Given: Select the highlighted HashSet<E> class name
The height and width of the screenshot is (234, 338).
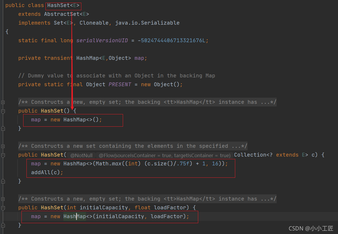Looking at the screenshot, I should (63, 5).
